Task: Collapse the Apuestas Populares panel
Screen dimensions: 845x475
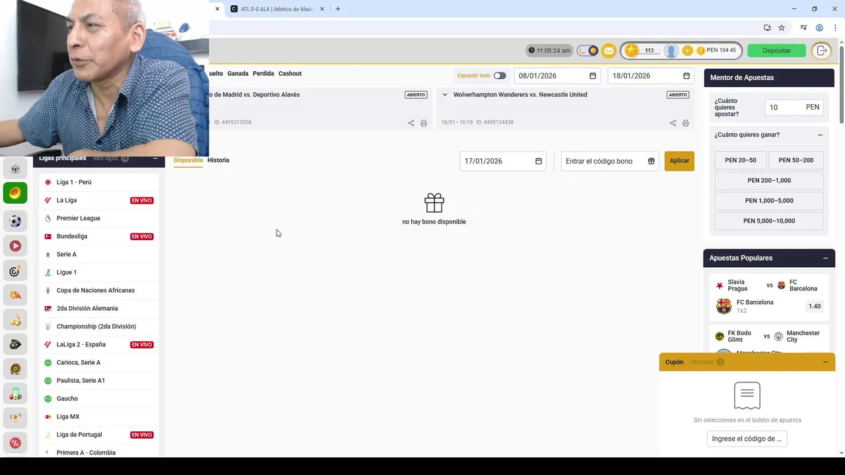Action: click(825, 258)
